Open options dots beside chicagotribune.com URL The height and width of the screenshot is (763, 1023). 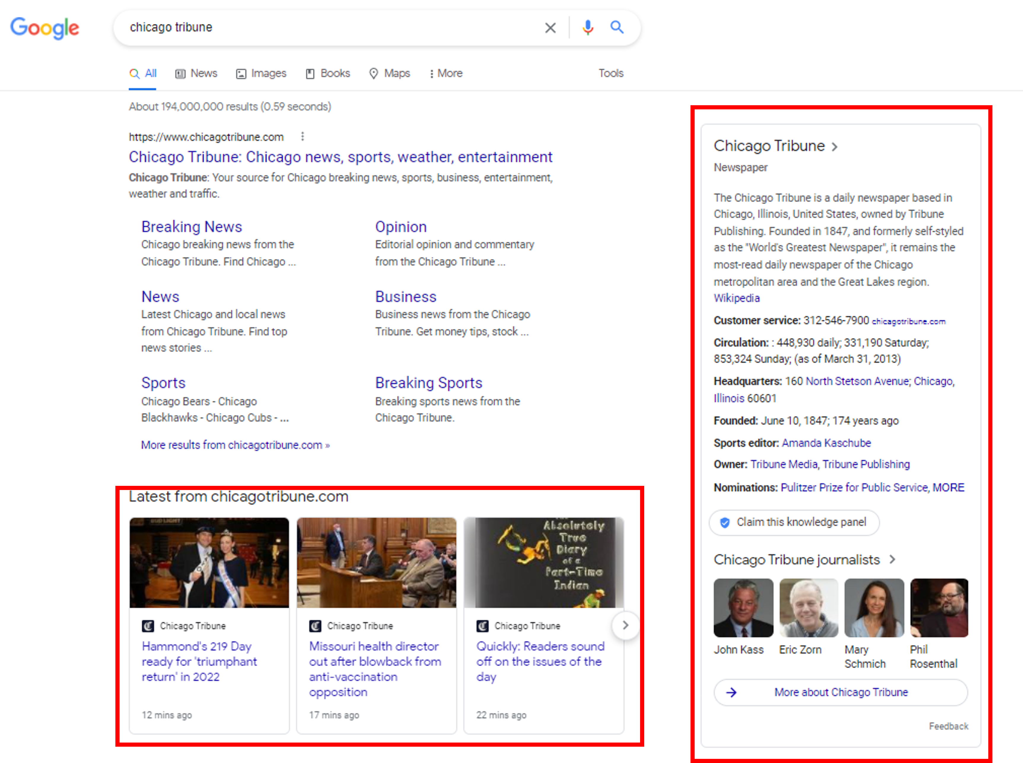pyautogui.click(x=302, y=137)
